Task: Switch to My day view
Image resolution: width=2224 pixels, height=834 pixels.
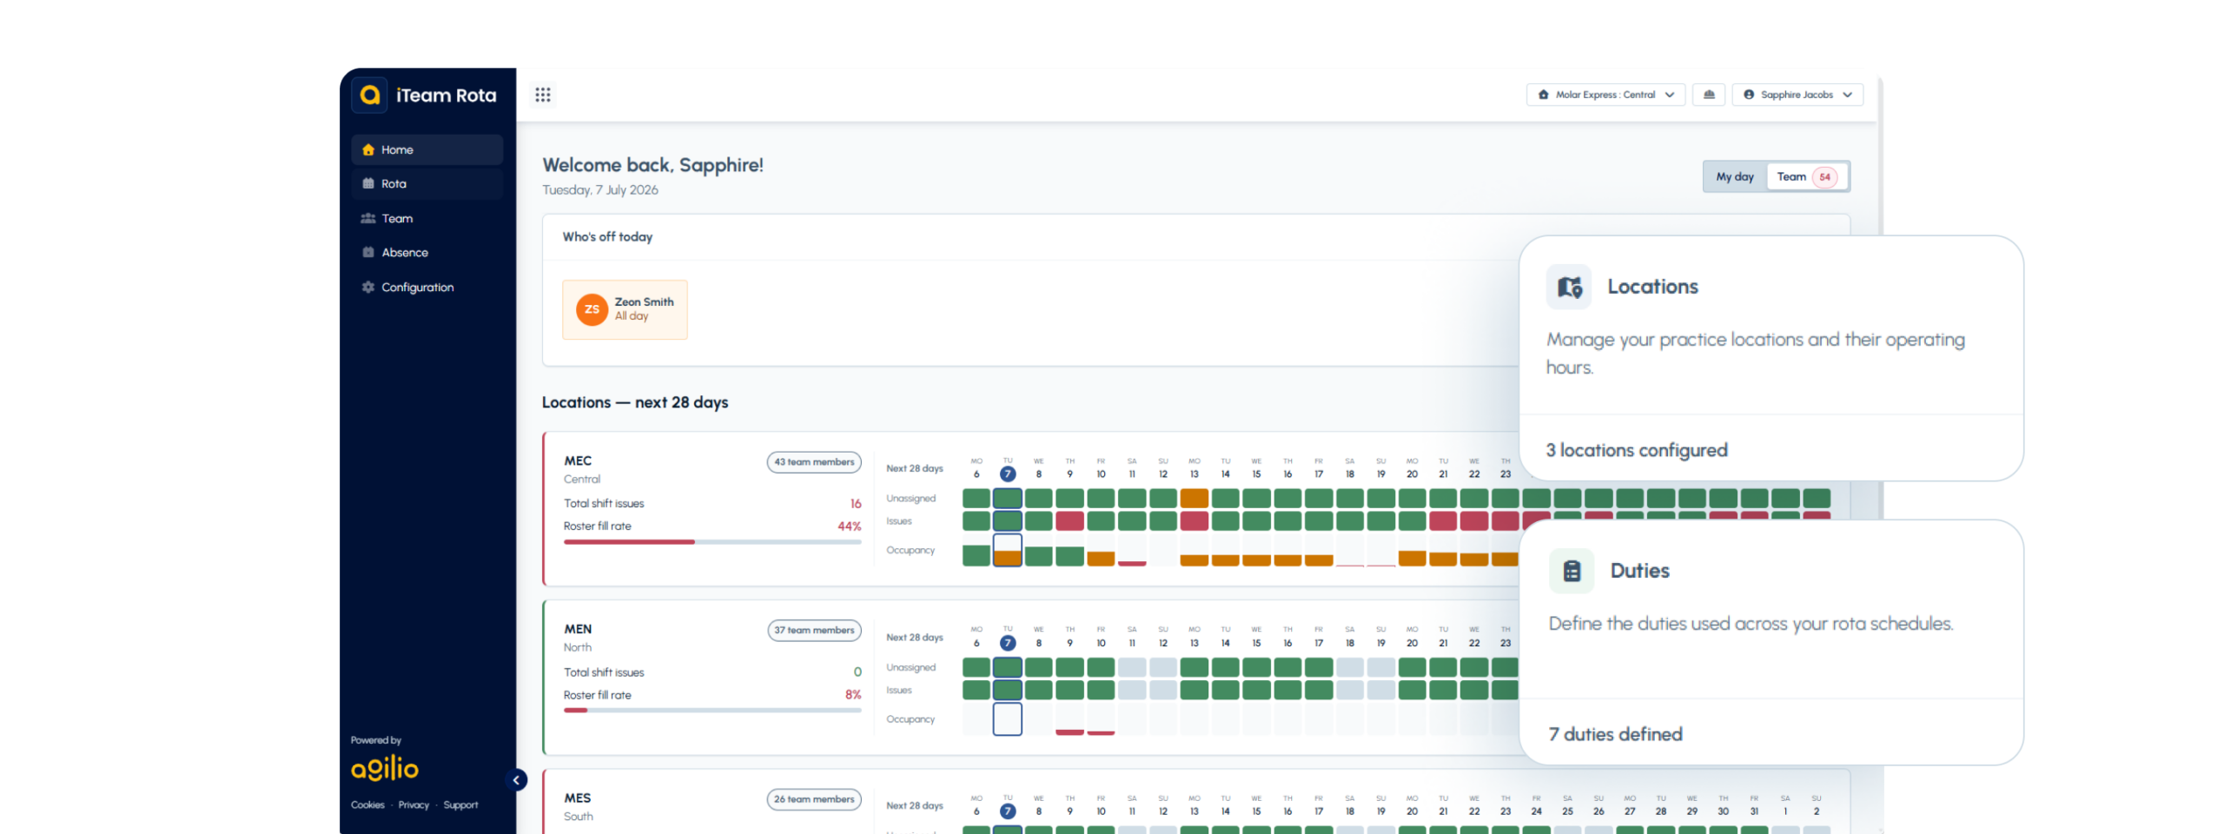Action: point(1734,176)
